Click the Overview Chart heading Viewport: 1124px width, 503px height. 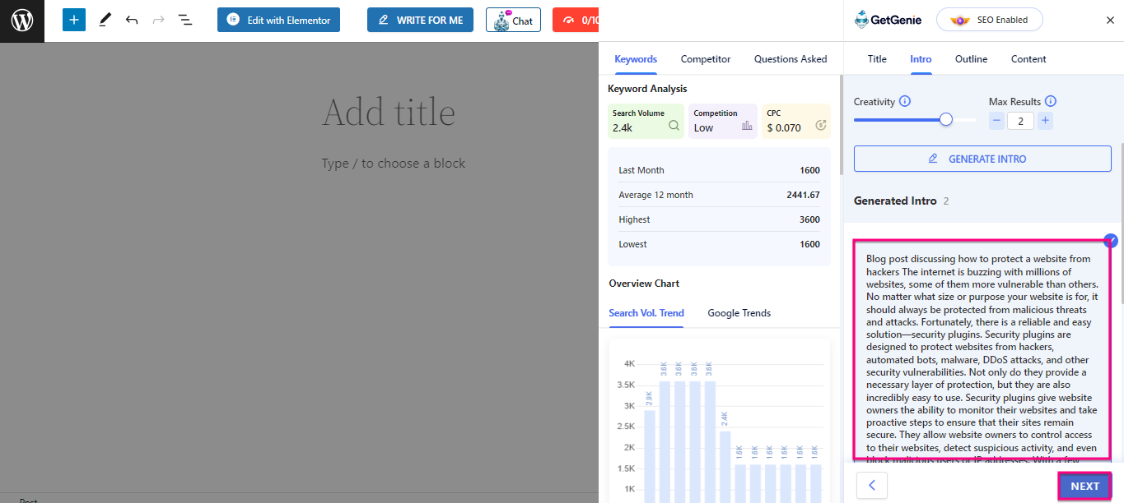click(644, 284)
